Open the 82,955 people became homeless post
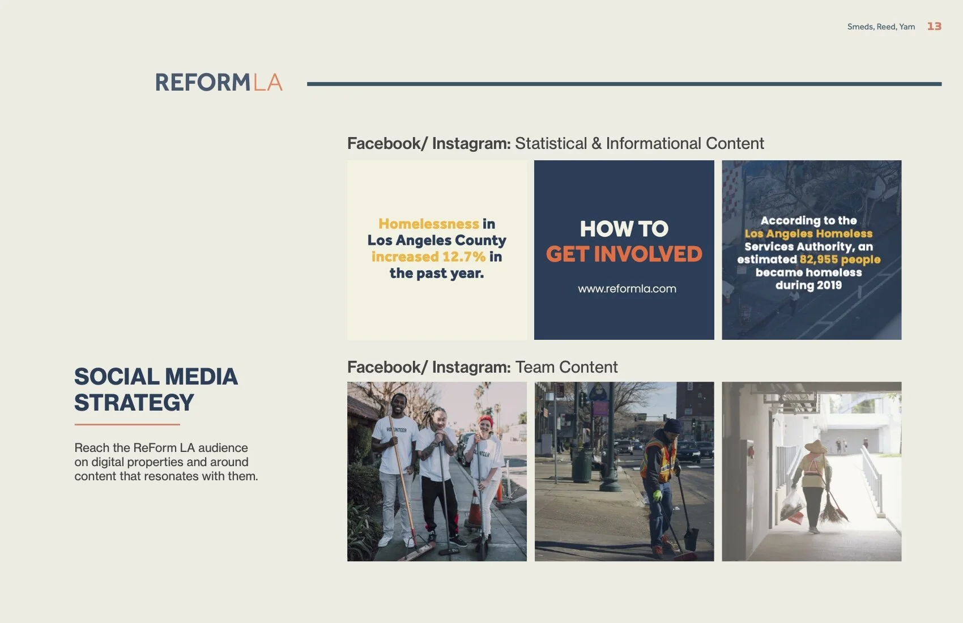Viewport: 963px width, 623px height. 811,250
